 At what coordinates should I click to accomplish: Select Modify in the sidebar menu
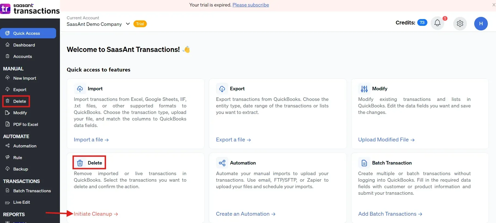pos(20,113)
